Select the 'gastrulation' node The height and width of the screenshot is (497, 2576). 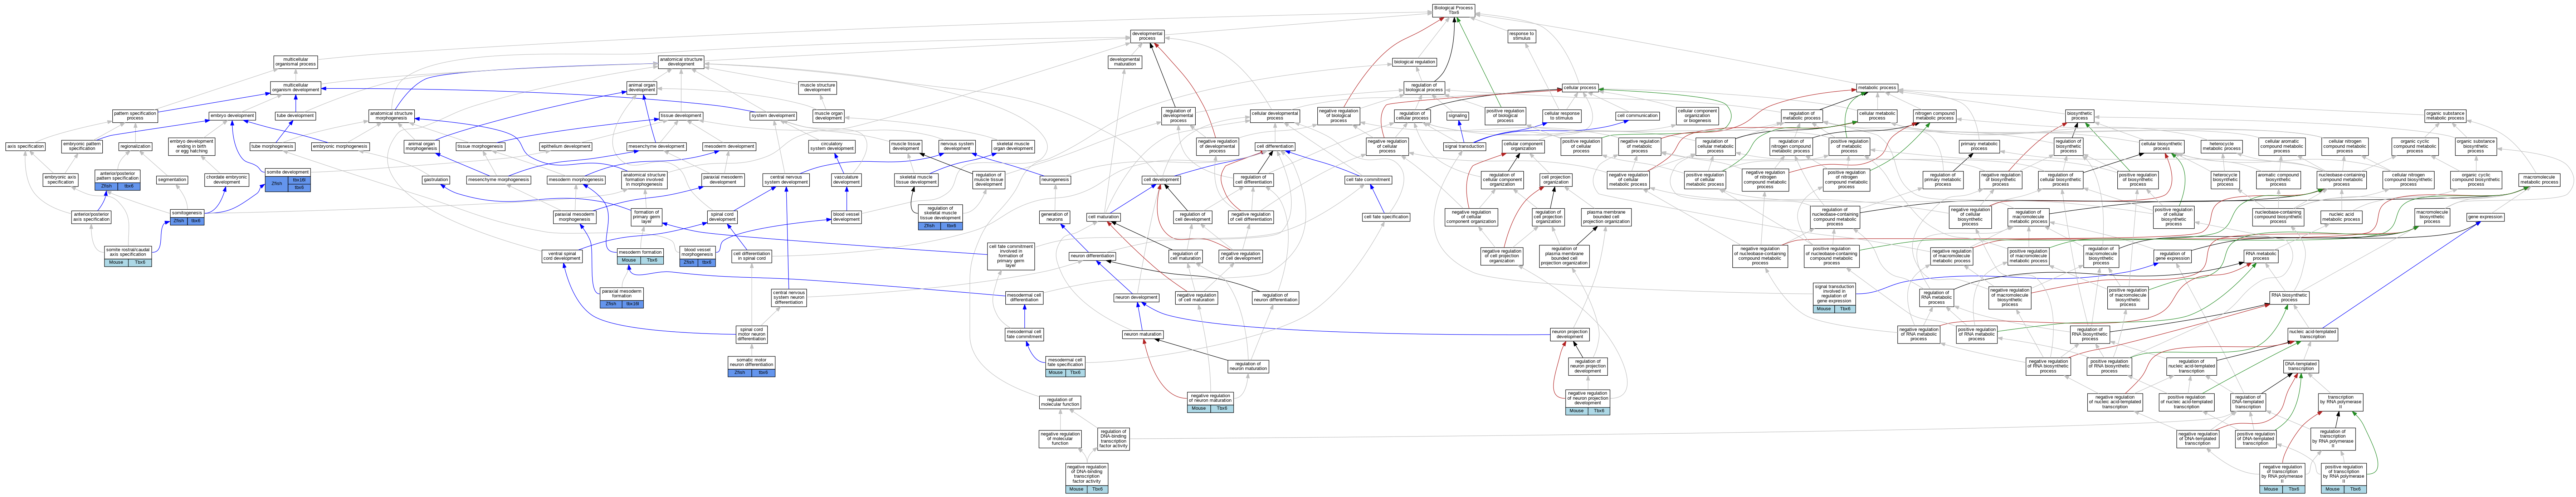[436, 180]
